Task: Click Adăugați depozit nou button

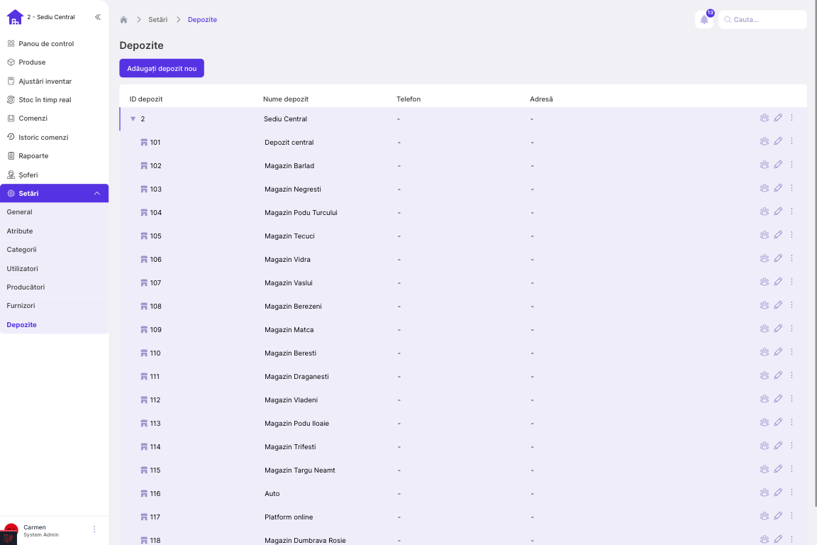Action: click(x=162, y=68)
